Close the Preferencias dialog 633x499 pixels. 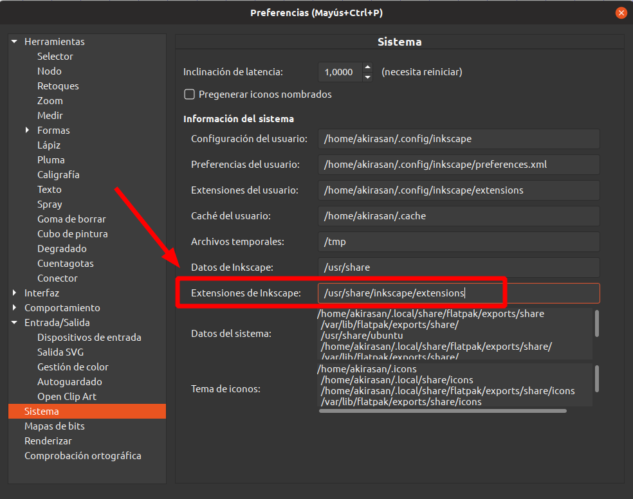[621, 13]
